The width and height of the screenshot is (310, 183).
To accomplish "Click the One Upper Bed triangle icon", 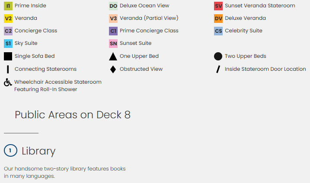I will point(113,57).
